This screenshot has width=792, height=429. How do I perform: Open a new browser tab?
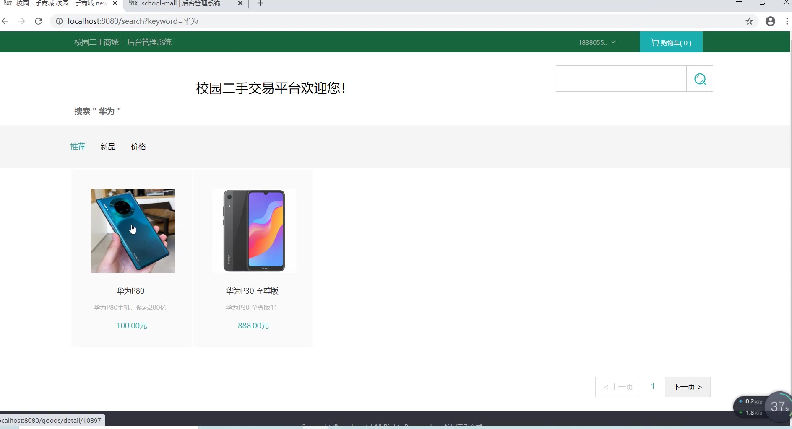[260, 3]
